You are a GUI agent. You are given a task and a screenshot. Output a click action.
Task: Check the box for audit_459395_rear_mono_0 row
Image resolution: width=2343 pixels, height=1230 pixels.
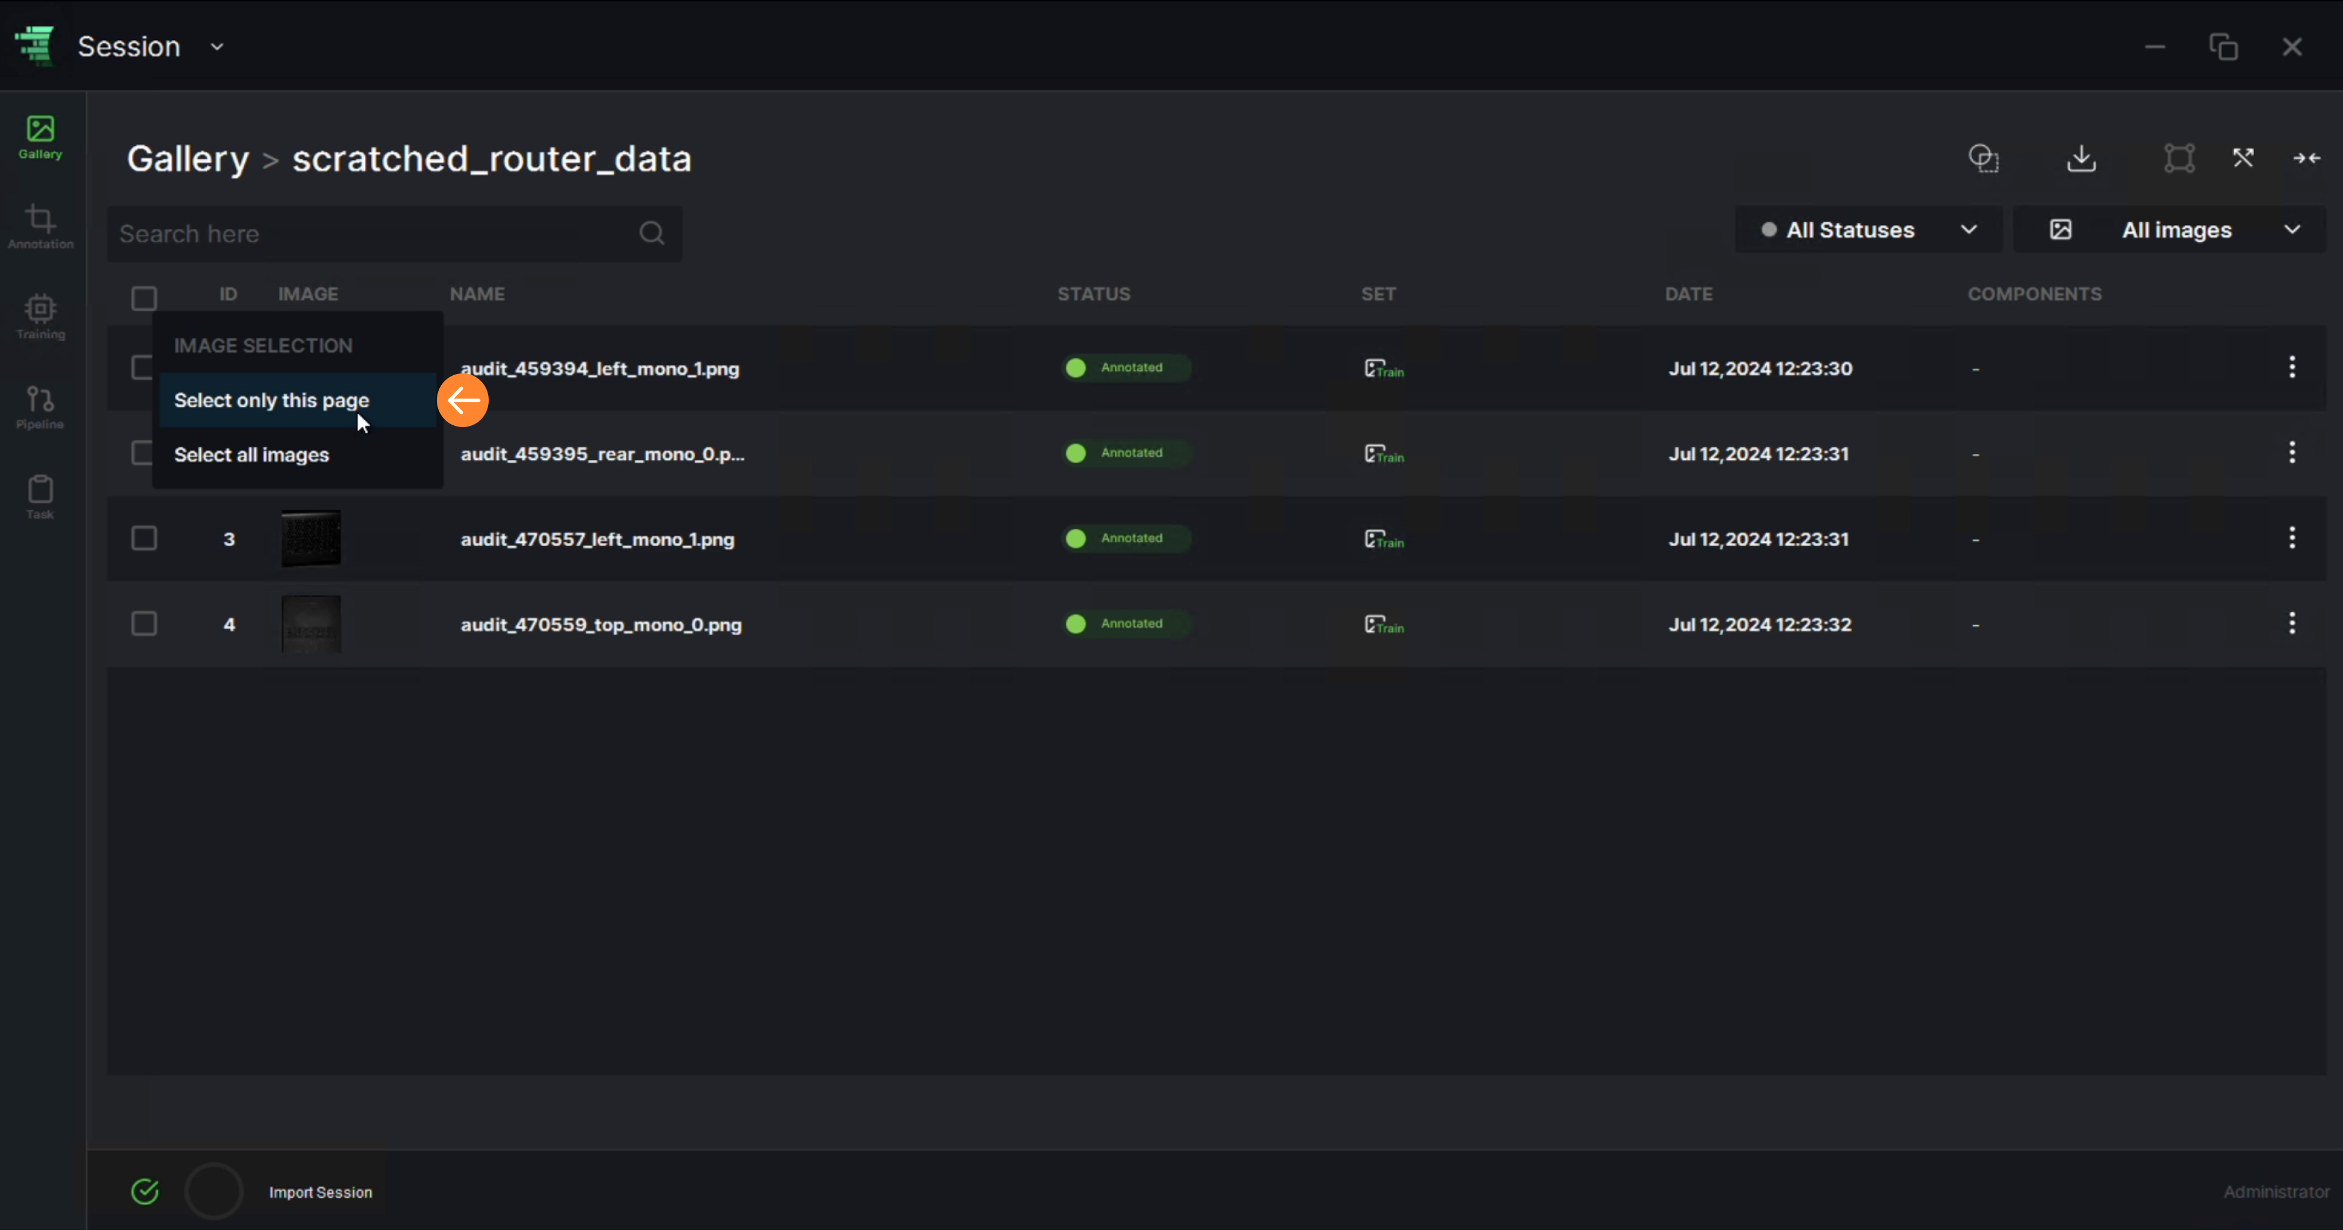141,453
